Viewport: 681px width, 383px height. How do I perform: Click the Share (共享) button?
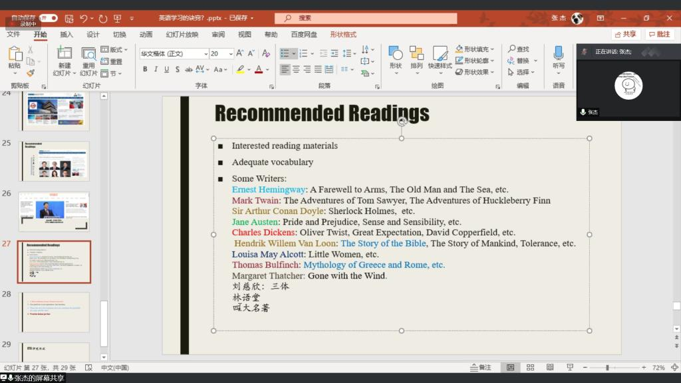(x=626, y=35)
